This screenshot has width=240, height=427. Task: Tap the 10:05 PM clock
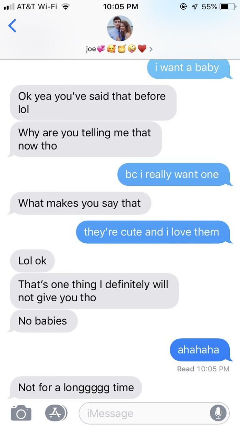(121, 7)
